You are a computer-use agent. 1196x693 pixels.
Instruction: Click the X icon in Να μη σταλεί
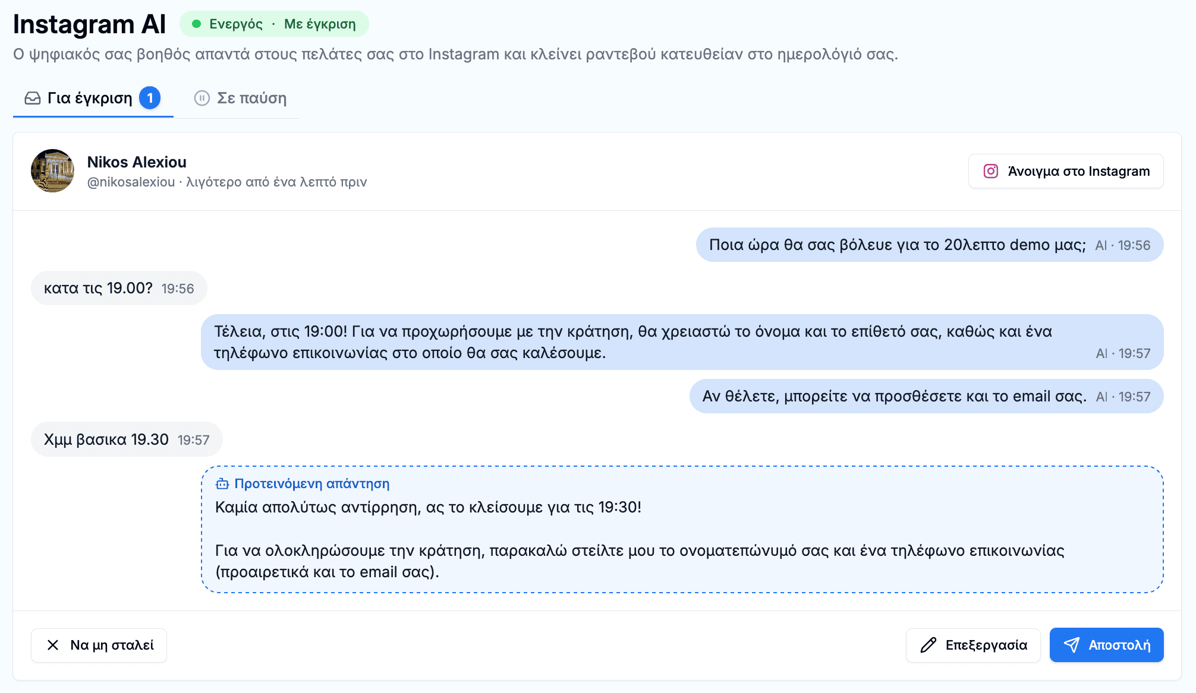(53, 645)
